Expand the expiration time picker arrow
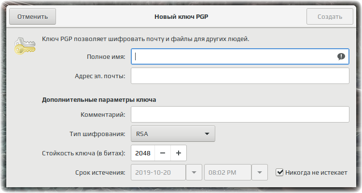Image resolution: width=362 pixels, height=193 pixels. pos(260,172)
